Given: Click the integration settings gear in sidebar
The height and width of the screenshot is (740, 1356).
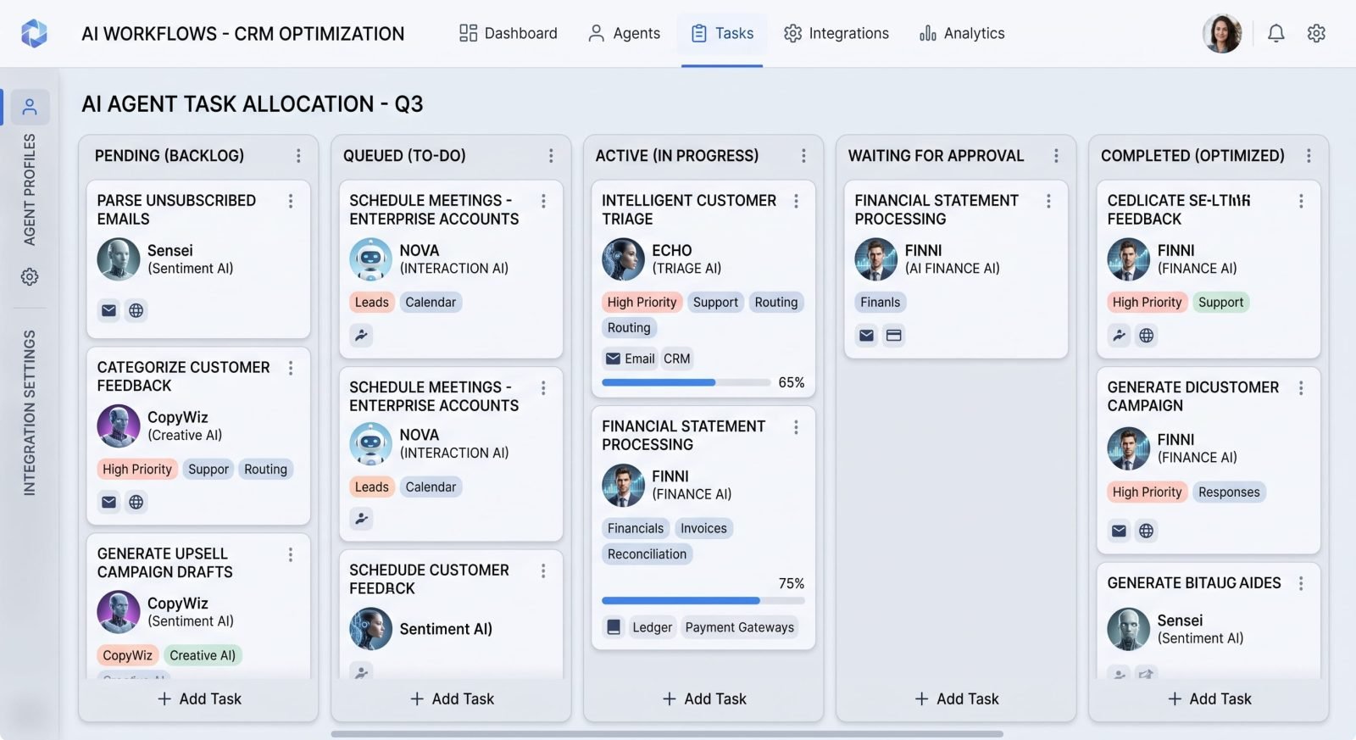Looking at the screenshot, I should point(30,276).
